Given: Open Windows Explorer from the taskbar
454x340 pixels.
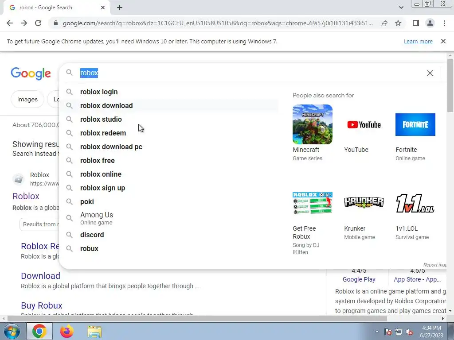Looking at the screenshot, I should pyautogui.click(x=94, y=332).
